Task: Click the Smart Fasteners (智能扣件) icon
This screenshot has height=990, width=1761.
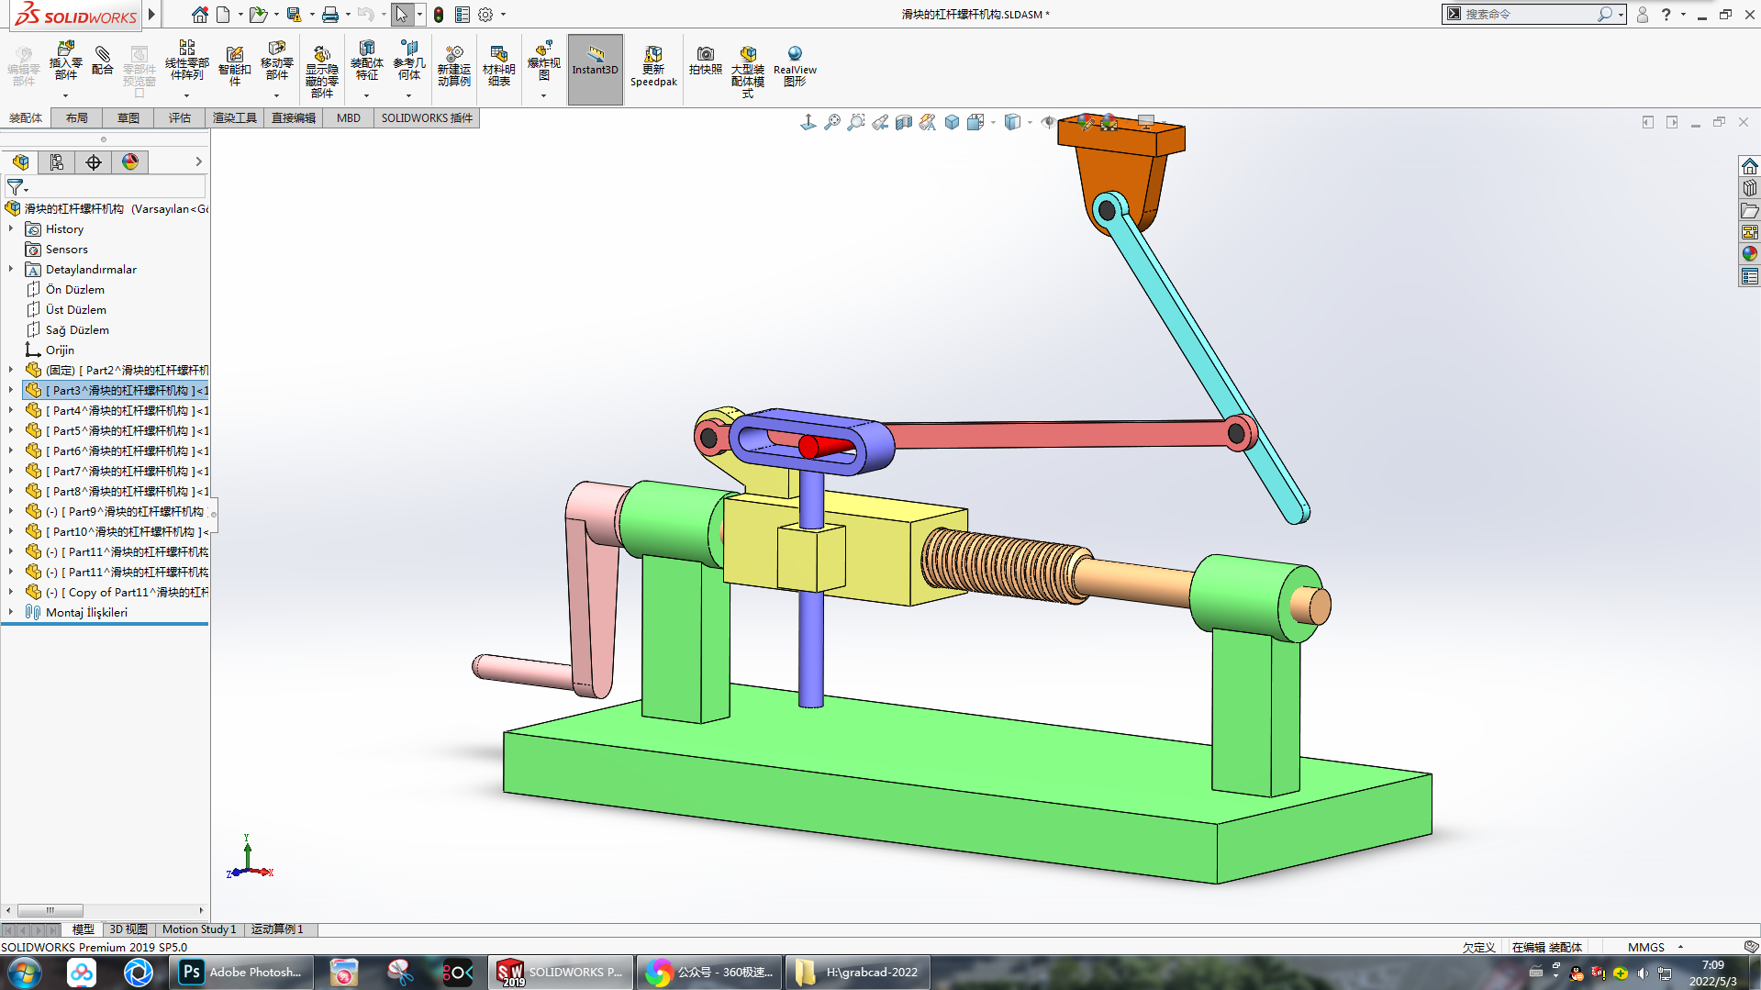Action: (234, 66)
